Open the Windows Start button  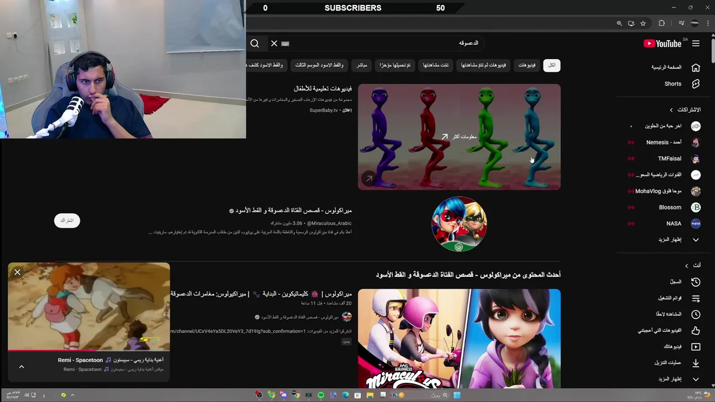pos(457,395)
